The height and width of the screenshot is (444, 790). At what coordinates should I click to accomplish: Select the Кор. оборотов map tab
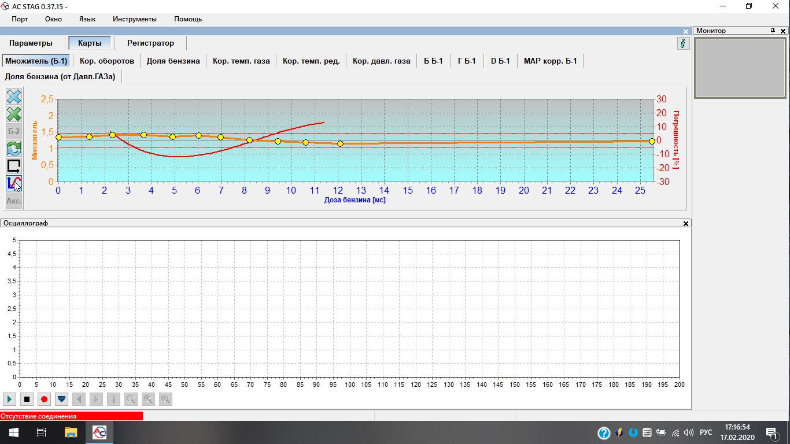point(107,61)
